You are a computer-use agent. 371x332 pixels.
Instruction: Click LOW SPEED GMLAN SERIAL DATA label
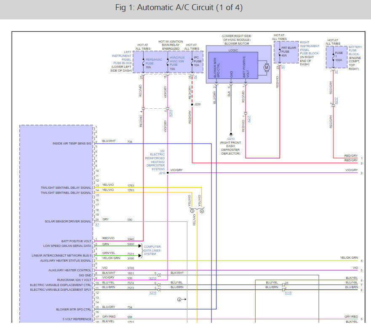tap(67, 246)
